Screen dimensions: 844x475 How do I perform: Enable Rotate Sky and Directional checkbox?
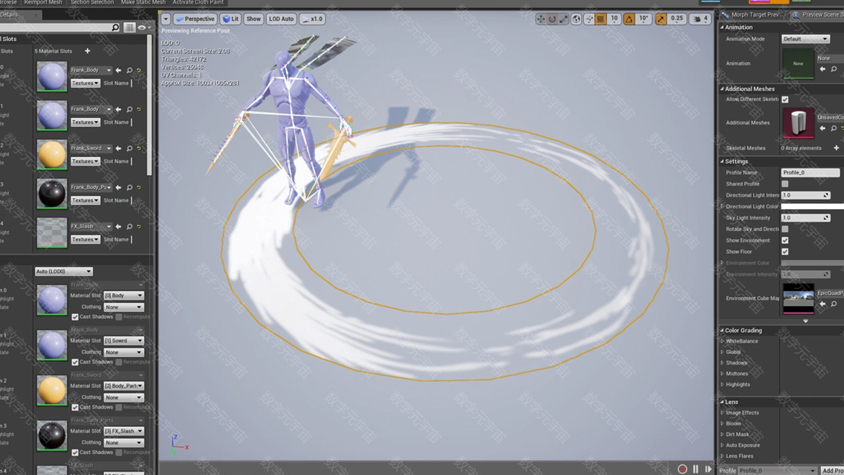point(785,229)
